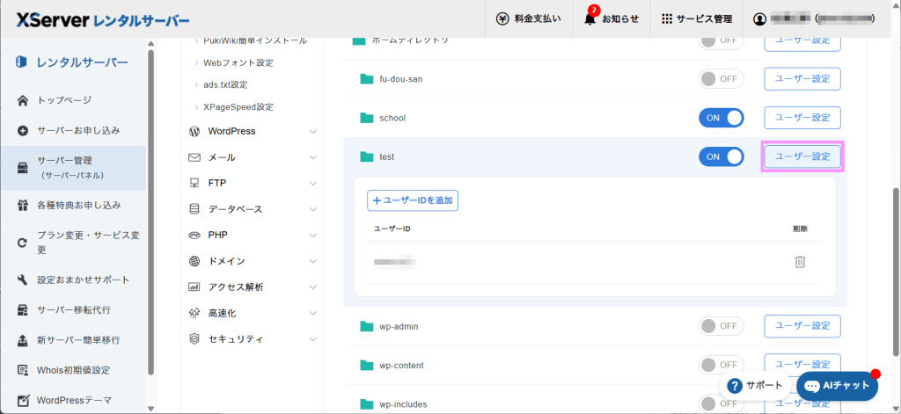901x414 pixels.
Task: Enable the fu-dou-san folder toggle
Action: [721, 78]
